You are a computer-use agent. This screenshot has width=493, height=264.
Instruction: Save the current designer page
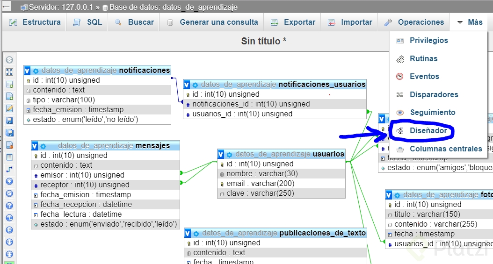click(x=9, y=121)
